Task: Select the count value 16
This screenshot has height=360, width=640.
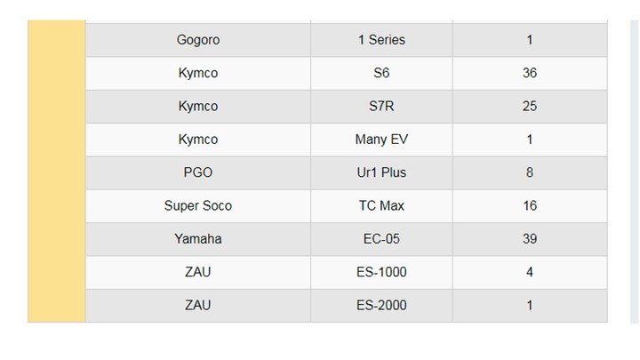Action: pos(530,206)
